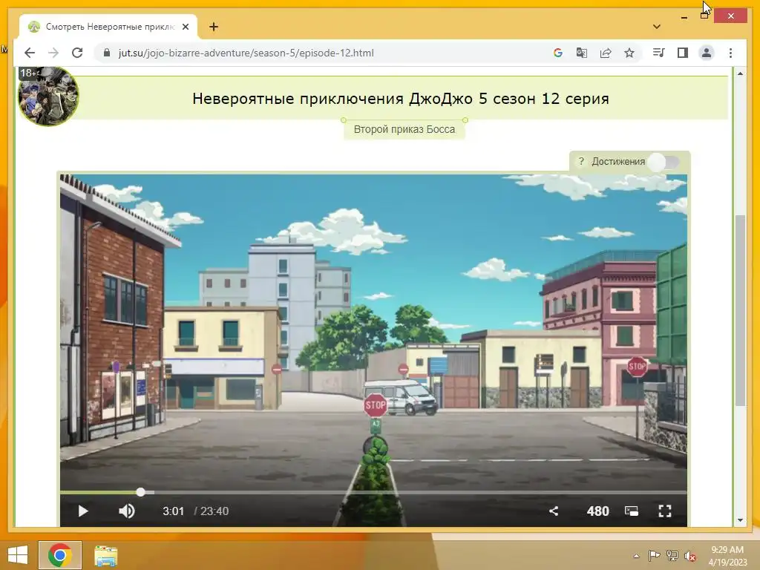This screenshot has height=570, width=760.
Task: Open File Explorer from the taskbar
Action: point(105,555)
